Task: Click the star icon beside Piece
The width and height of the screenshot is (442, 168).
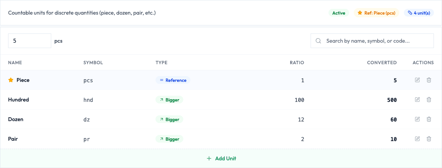Action: point(11,80)
